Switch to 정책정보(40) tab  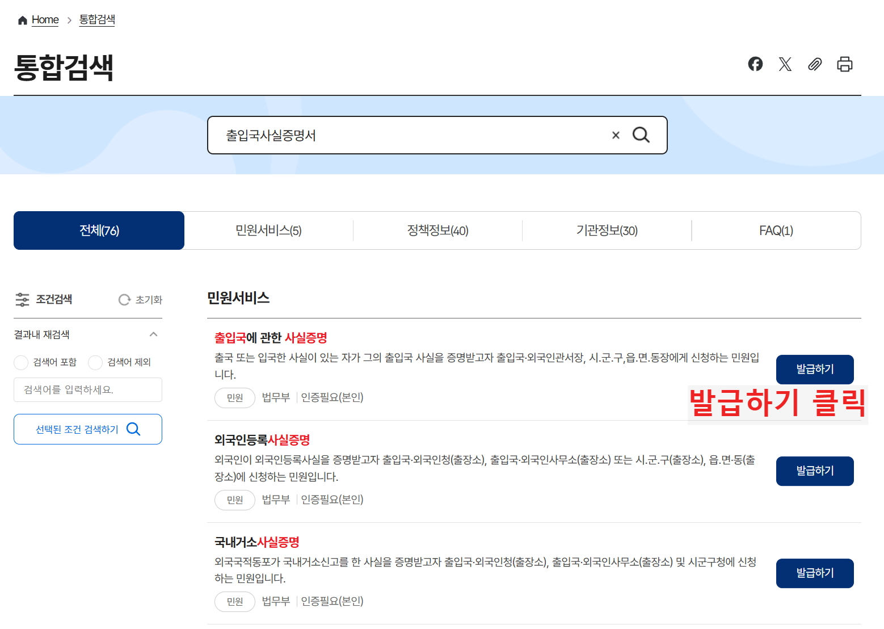(437, 230)
